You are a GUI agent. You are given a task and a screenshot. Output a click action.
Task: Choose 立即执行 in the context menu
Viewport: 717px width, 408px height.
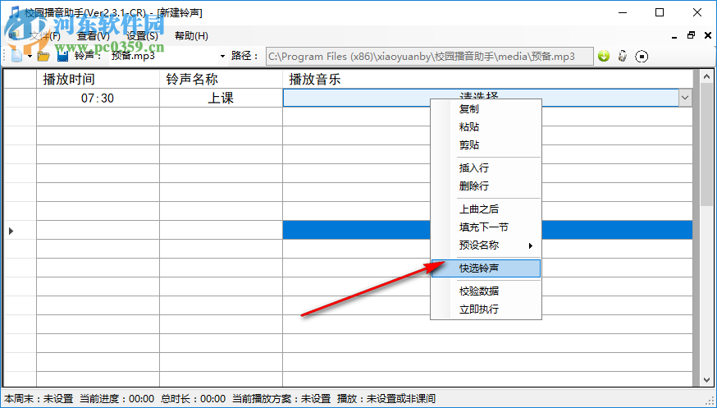[x=486, y=309]
